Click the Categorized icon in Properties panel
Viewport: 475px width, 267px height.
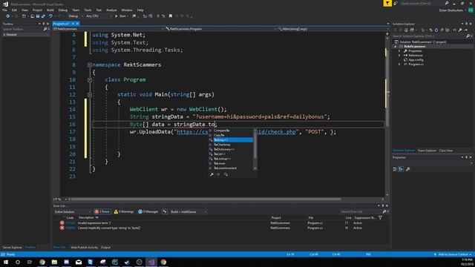395,169
